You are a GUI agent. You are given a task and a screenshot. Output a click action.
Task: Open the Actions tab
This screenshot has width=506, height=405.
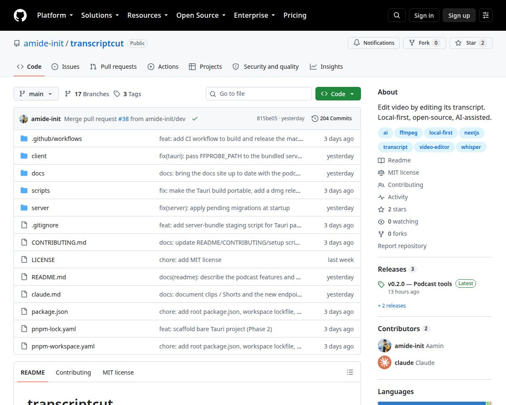(x=163, y=67)
